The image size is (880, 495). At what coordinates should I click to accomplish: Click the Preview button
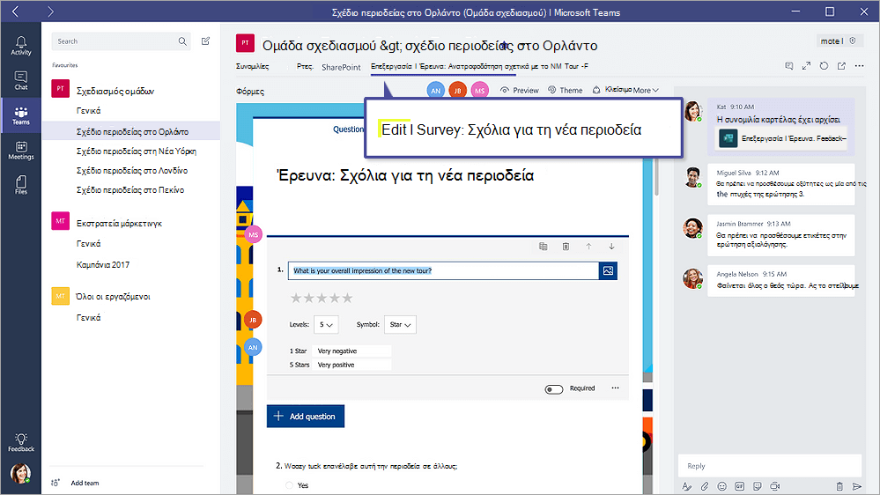click(519, 90)
